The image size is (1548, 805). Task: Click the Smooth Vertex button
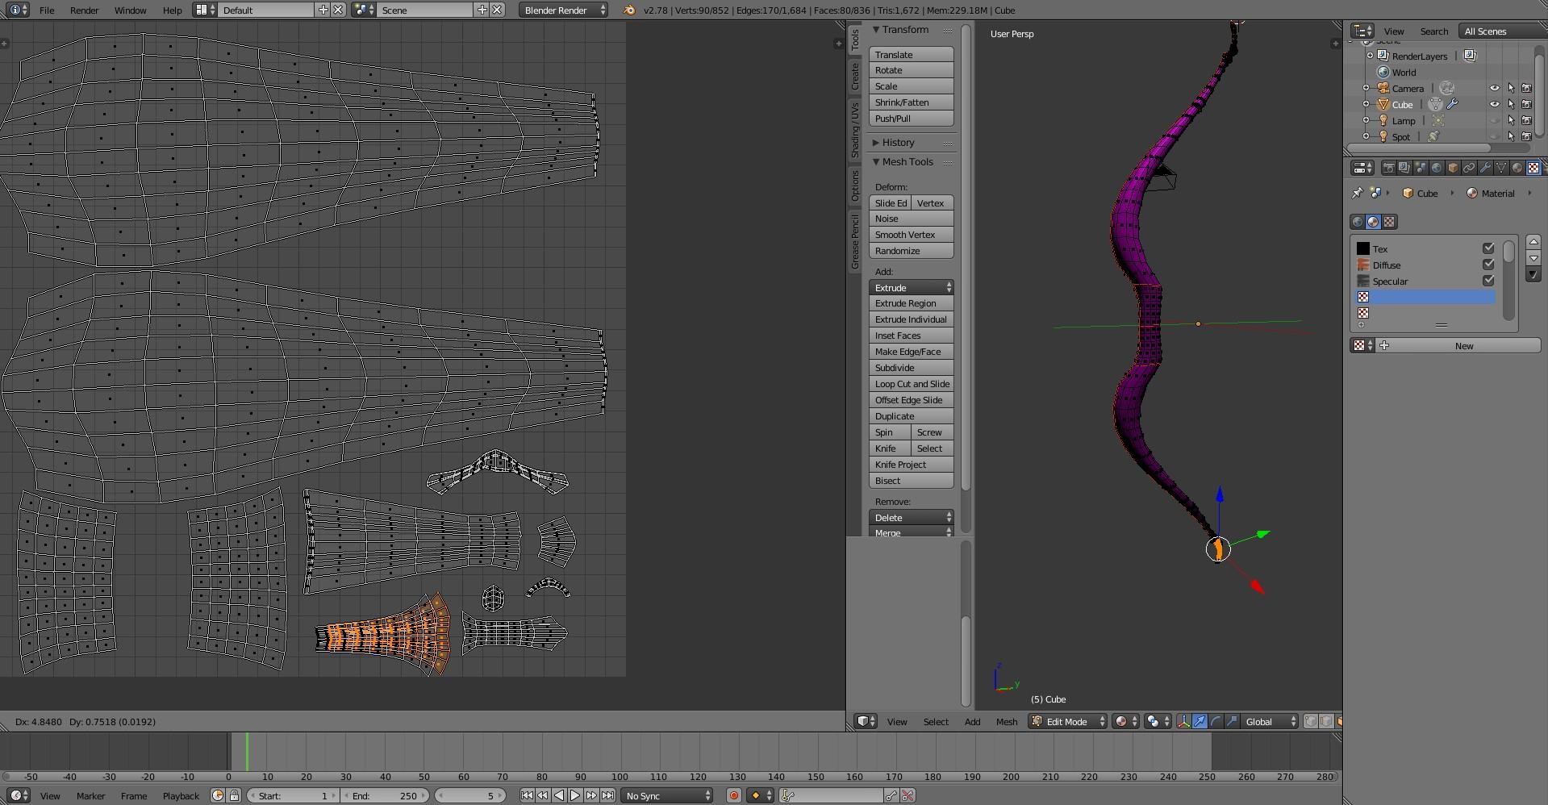(912, 235)
